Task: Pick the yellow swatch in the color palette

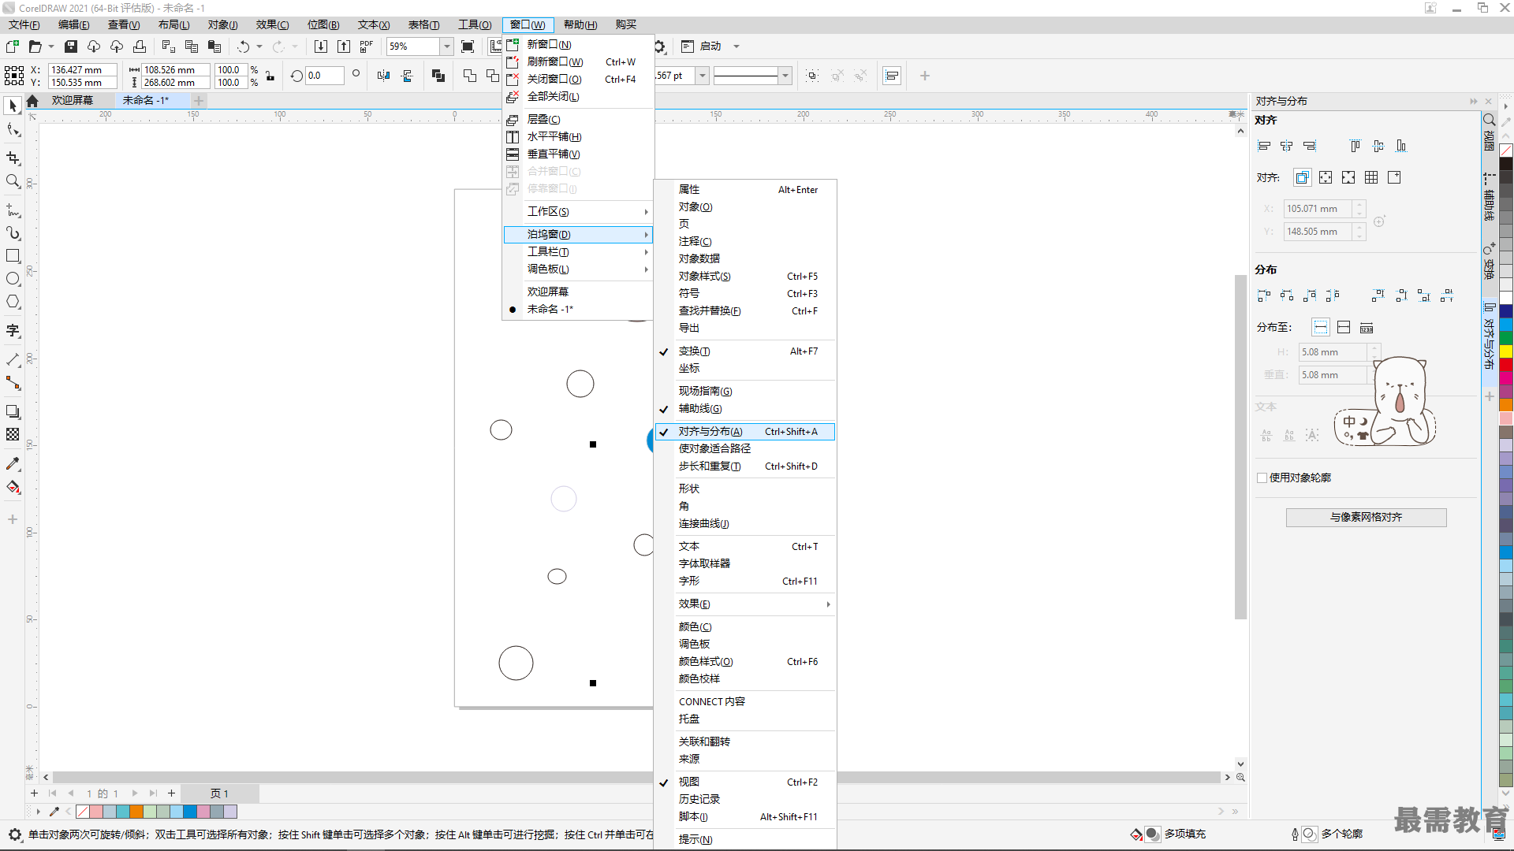Action: (x=1506, y=351)
